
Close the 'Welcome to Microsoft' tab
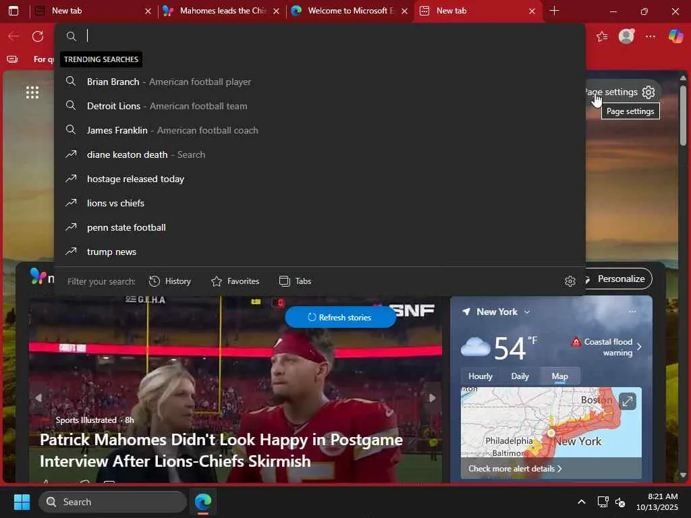coord(404,11)
